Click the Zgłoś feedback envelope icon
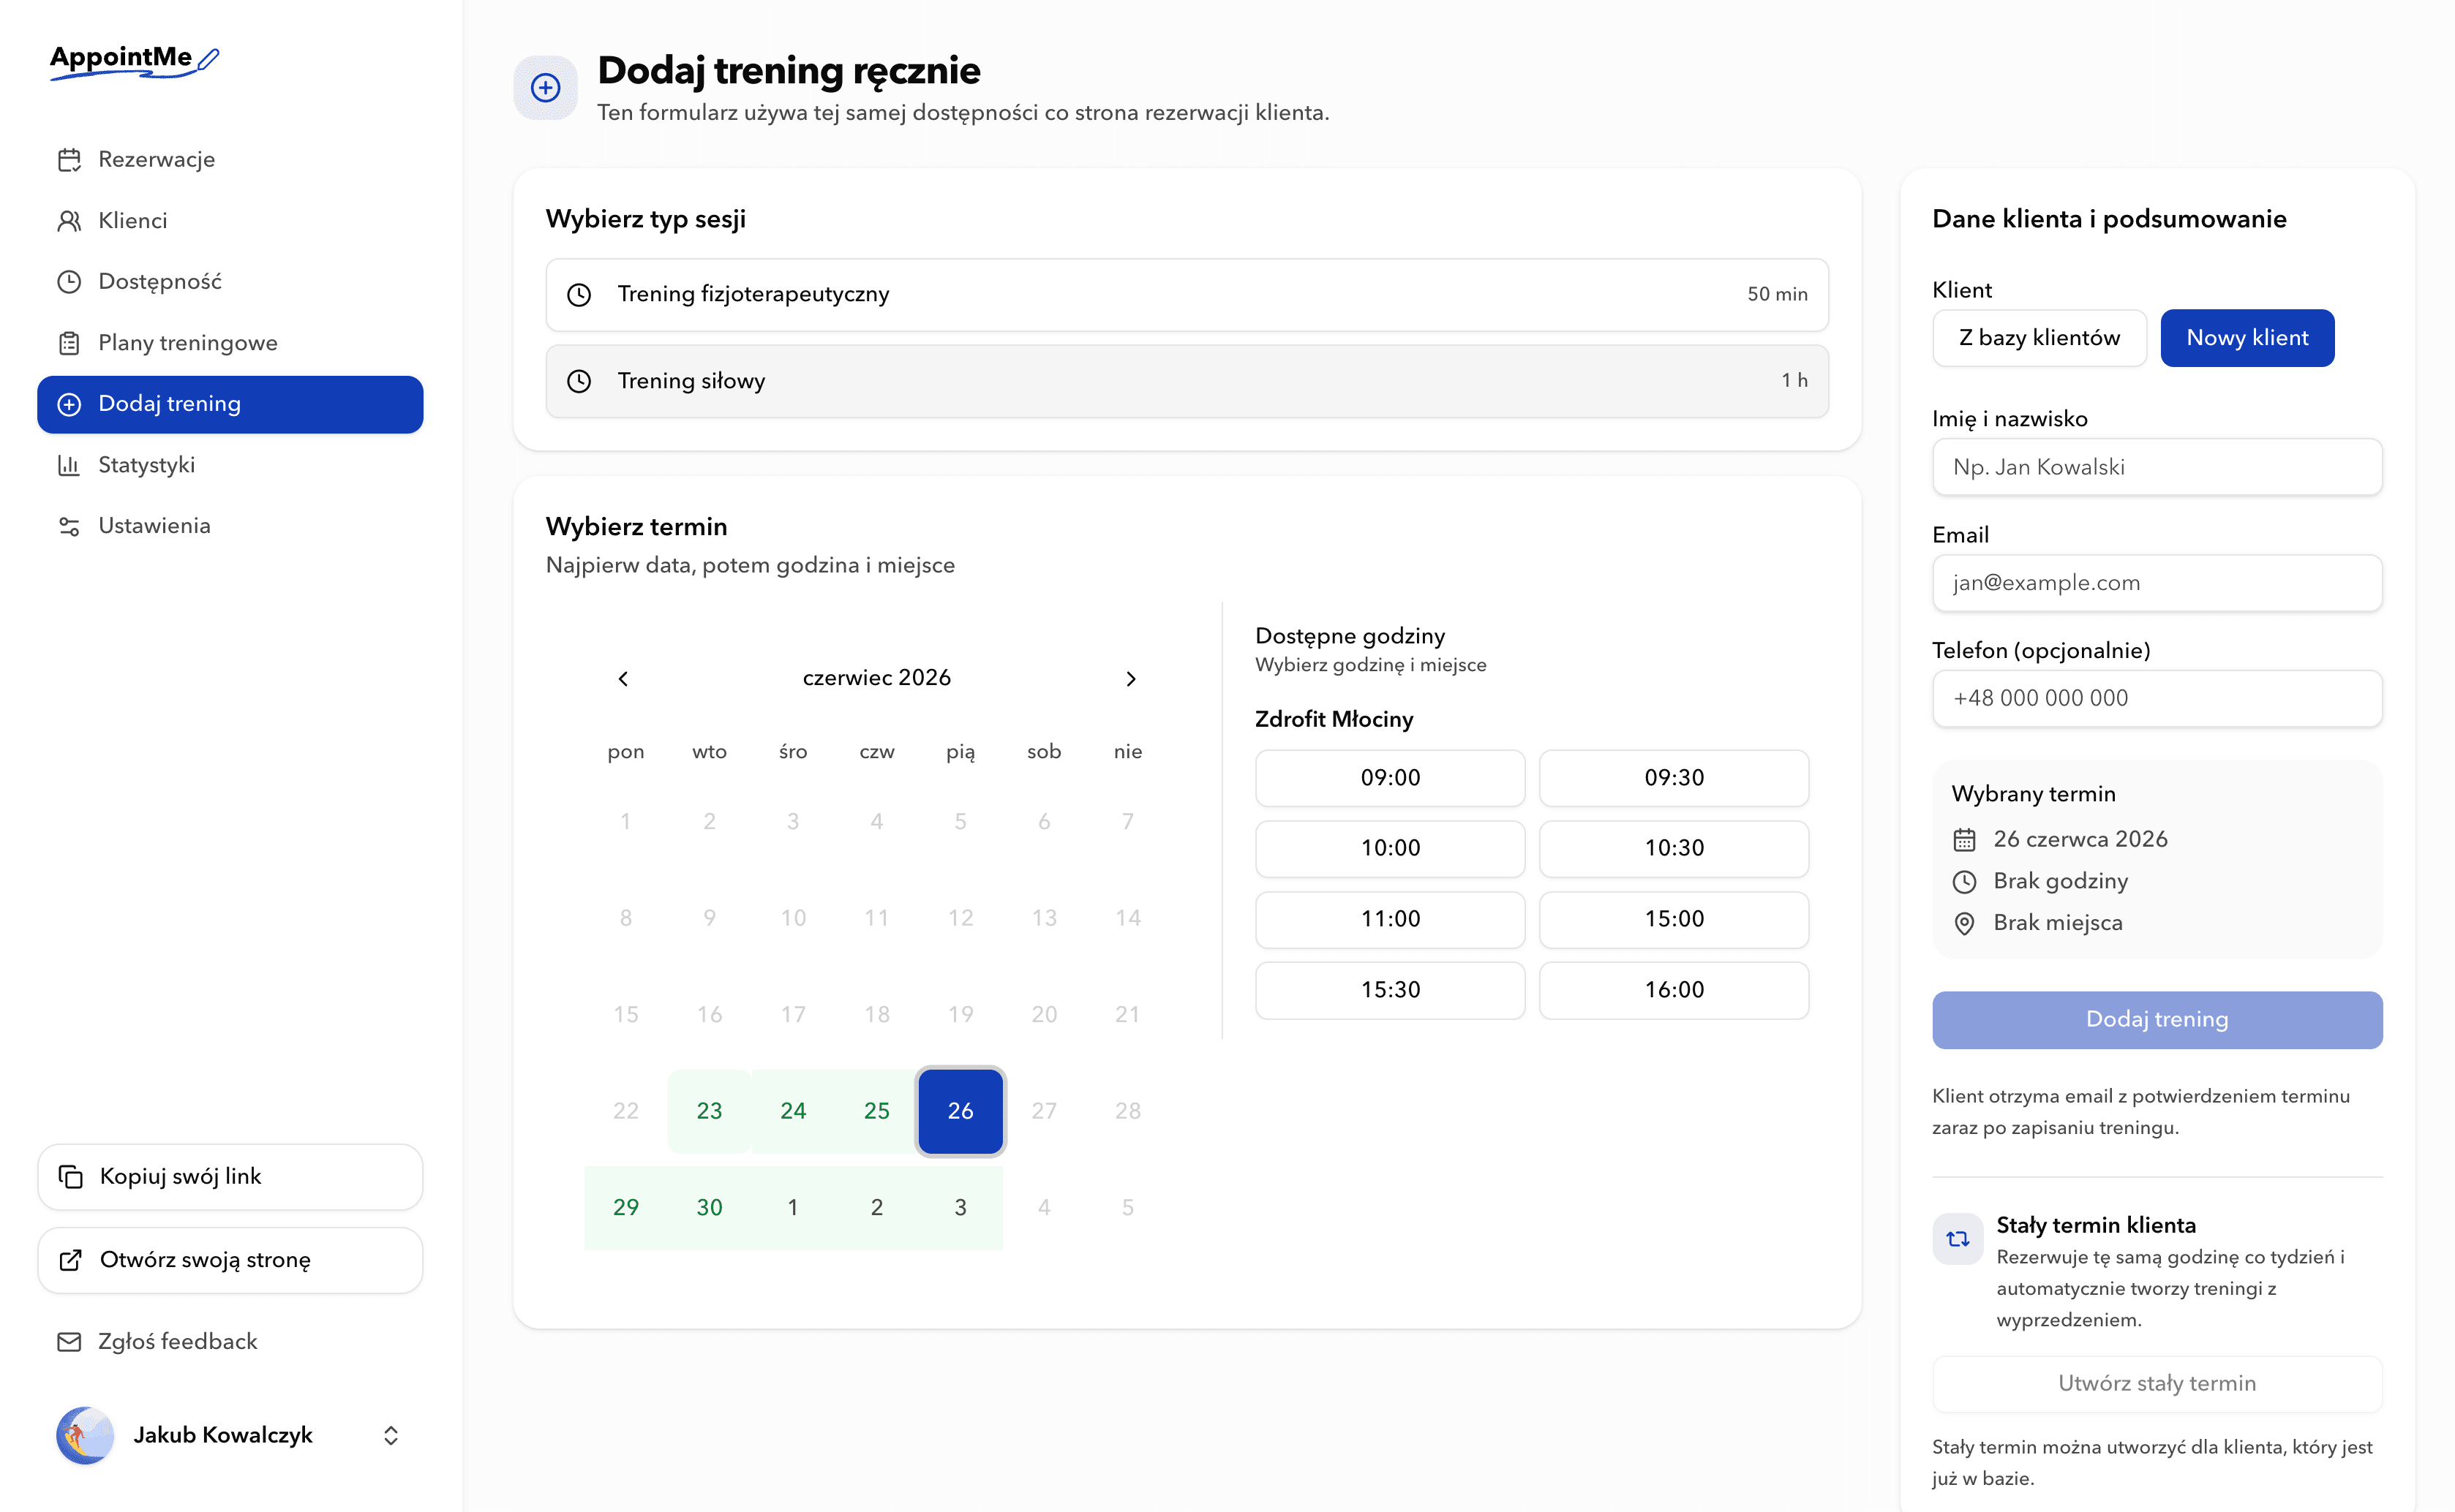The image size is (2455, 1512). click(69, 1342)
